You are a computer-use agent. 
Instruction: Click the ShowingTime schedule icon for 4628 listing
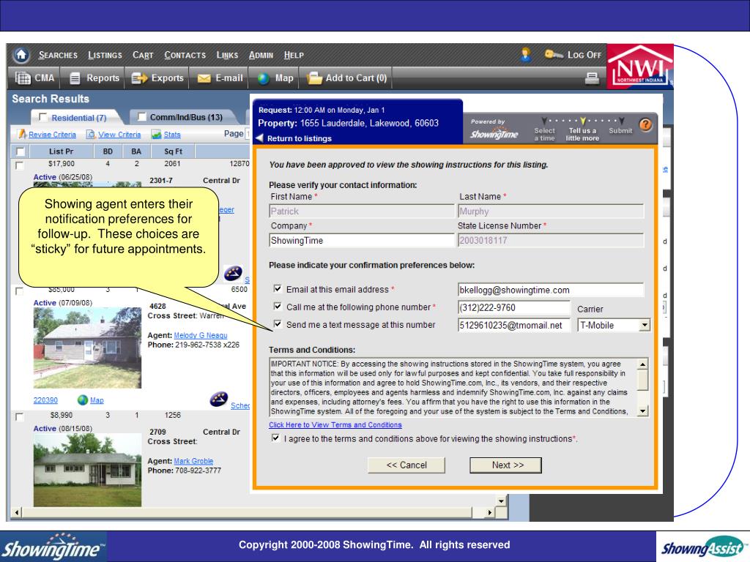[x=218, y=399]
